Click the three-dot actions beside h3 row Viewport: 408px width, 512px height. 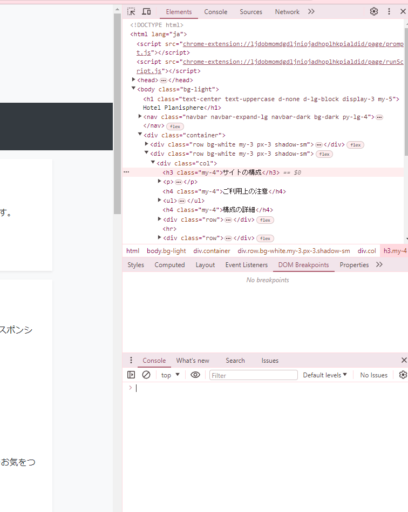(x=126, y=172)
